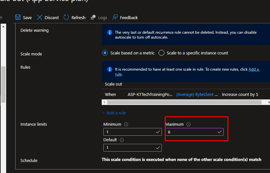Viewport: 270px width, 173px height.
Task: Click the Maximum instance limit field
Action: coord(192,132)
